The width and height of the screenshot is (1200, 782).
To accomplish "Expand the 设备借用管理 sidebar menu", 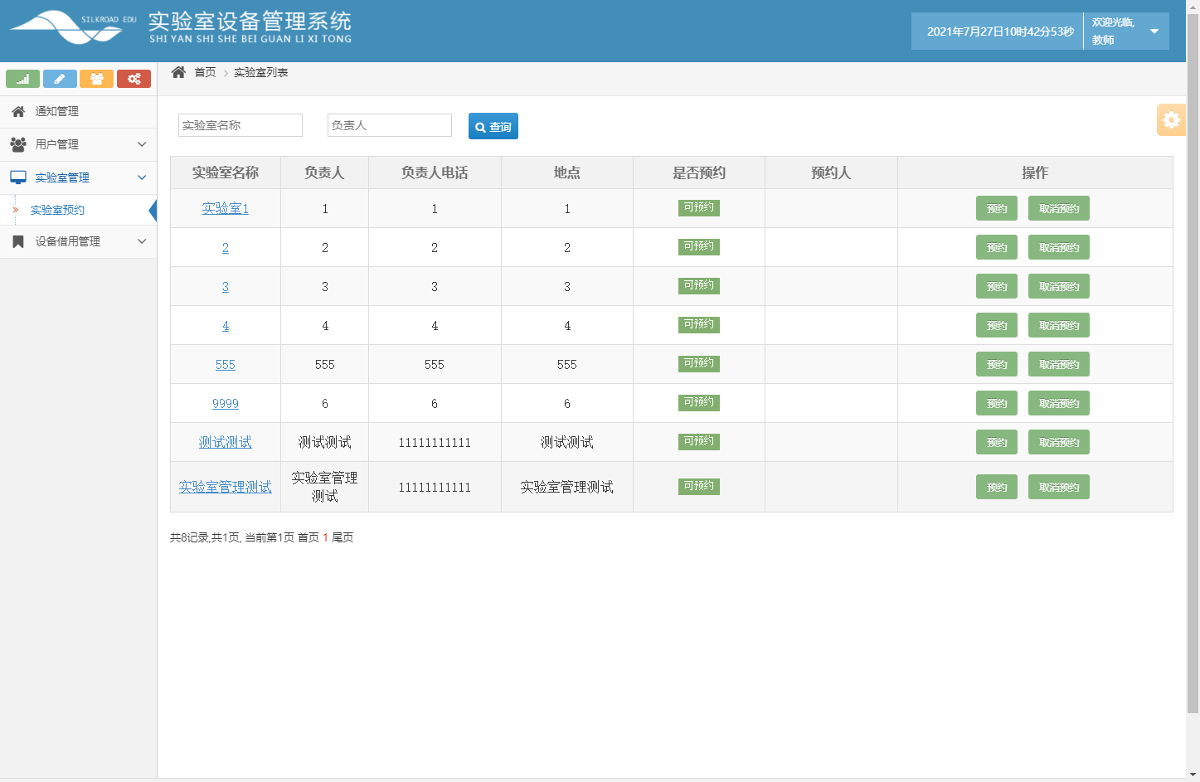I will coord(79,241).
